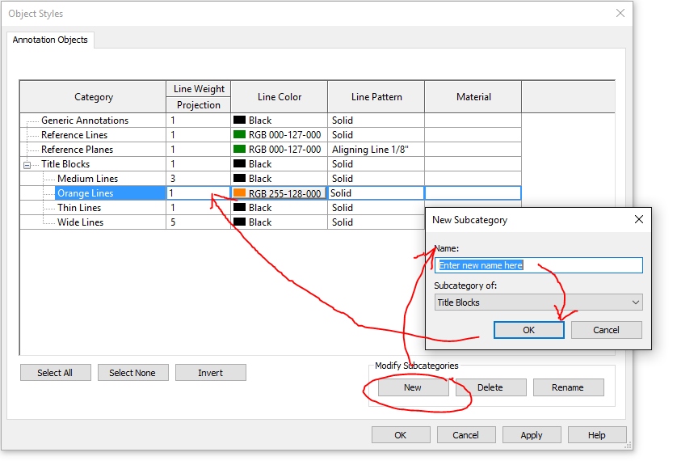Open Help for Object Styles

click(x=597, y=435)
